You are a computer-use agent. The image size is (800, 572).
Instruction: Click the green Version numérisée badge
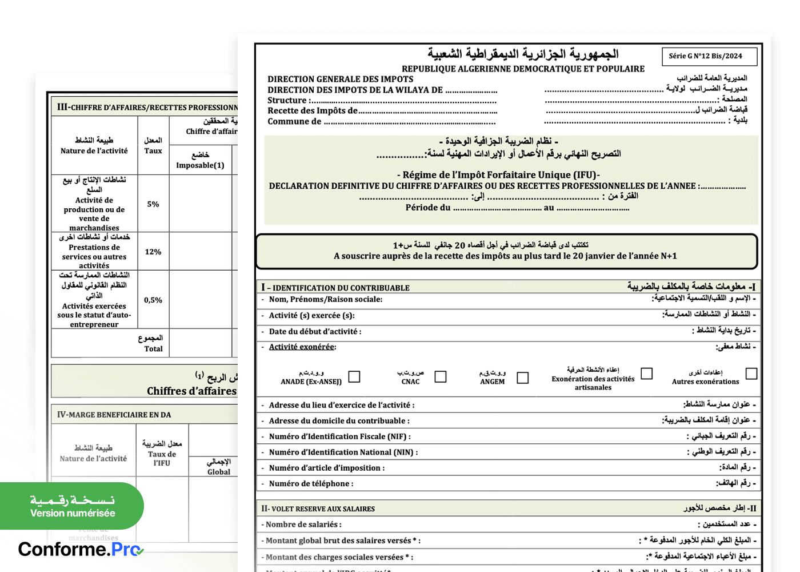click(x=72, y=506)
